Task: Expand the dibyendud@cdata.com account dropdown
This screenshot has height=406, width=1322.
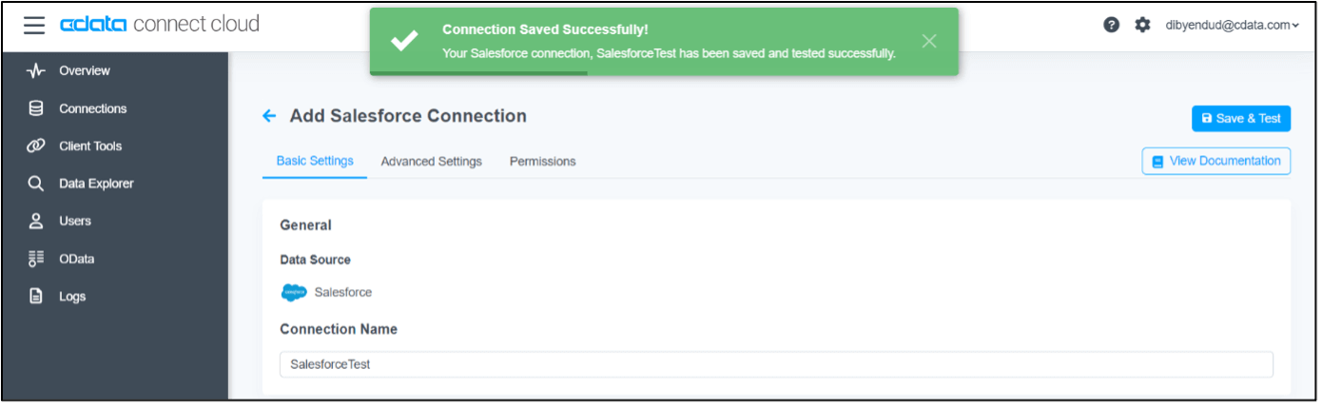Action: tap(1232, 26)
